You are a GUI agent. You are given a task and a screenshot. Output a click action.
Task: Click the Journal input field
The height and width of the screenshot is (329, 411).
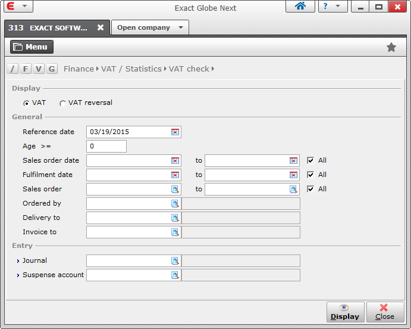pos(134,260)
